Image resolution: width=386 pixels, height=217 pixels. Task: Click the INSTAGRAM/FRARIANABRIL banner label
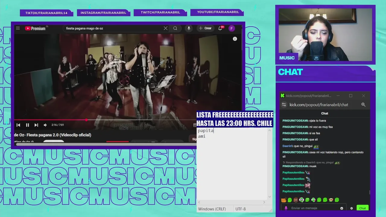tap(103, 13)
